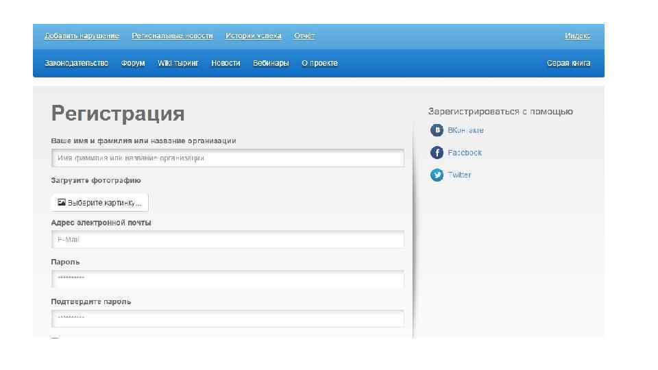Image resolution: width=658 pixels, height=370 pixels.
Task: Select Новости in navigation bar
Action: pos(226,63)
